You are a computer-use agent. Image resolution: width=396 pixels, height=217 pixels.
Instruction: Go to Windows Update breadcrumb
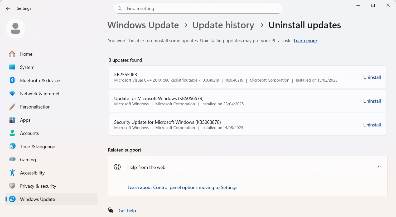tap(143, 25)
